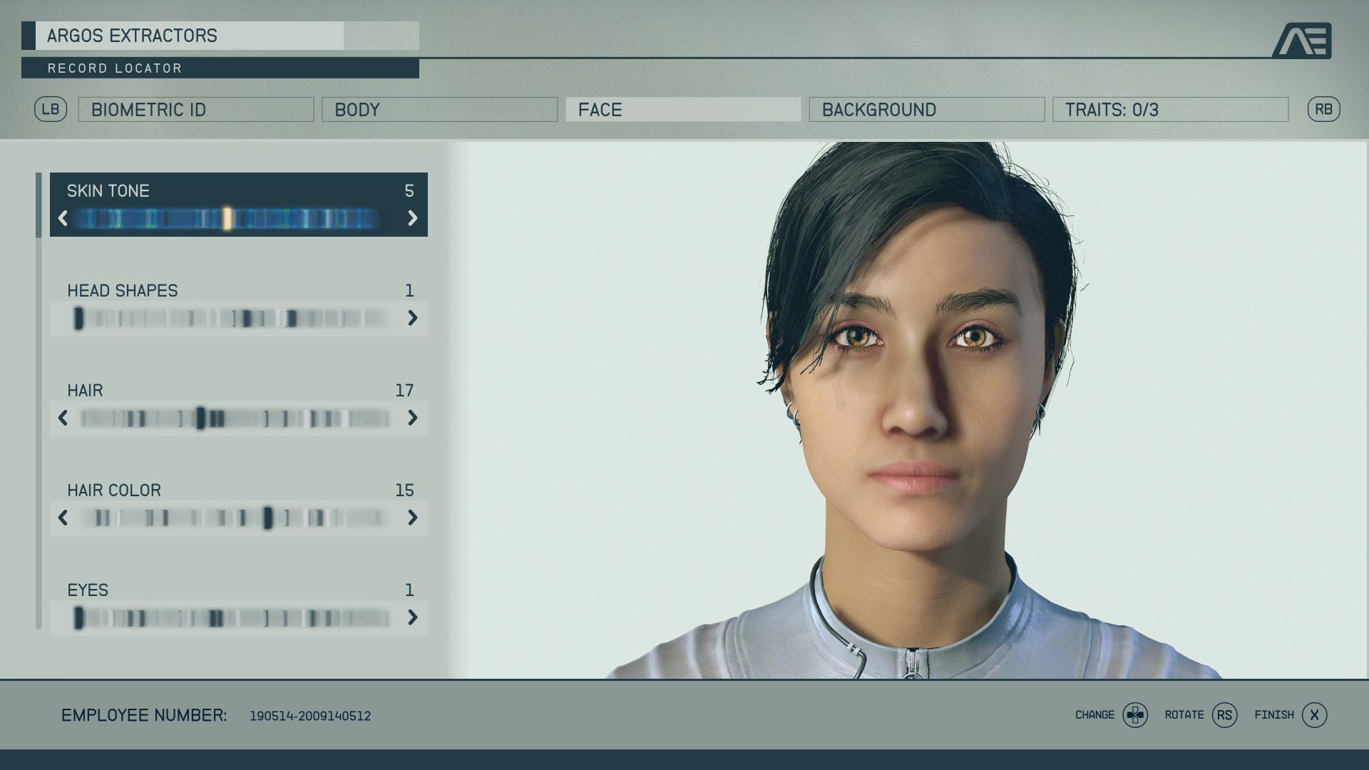Select previous Hair Color arrow
1369x770 pixels.
click(x=63, y=518)
